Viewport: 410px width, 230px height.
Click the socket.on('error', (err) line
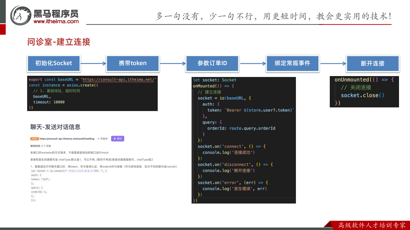(x=233, y=183)
